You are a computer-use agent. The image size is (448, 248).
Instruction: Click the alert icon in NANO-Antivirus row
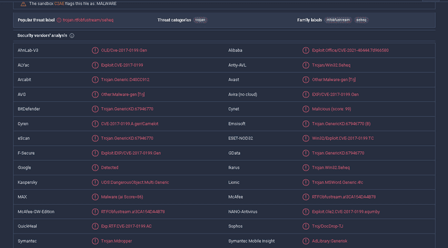306,212
